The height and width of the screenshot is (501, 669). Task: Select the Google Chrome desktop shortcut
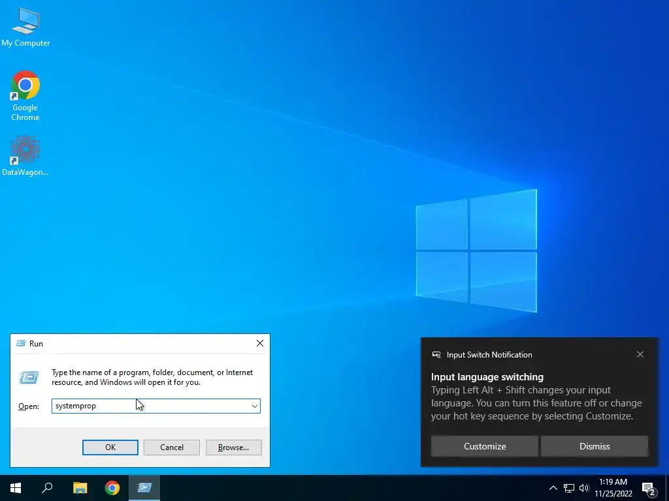25,96
